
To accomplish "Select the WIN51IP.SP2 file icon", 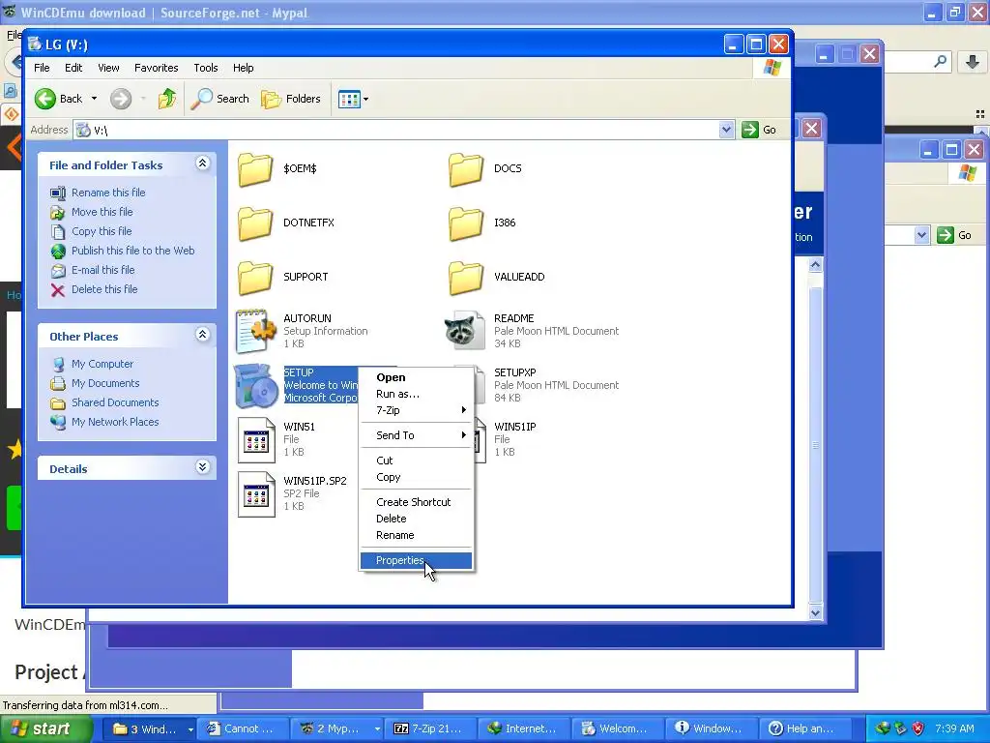I will click(x=256, y=494).
